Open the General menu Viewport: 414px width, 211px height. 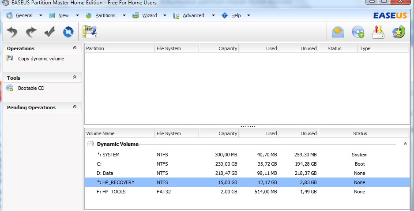[x=24, y=15]
